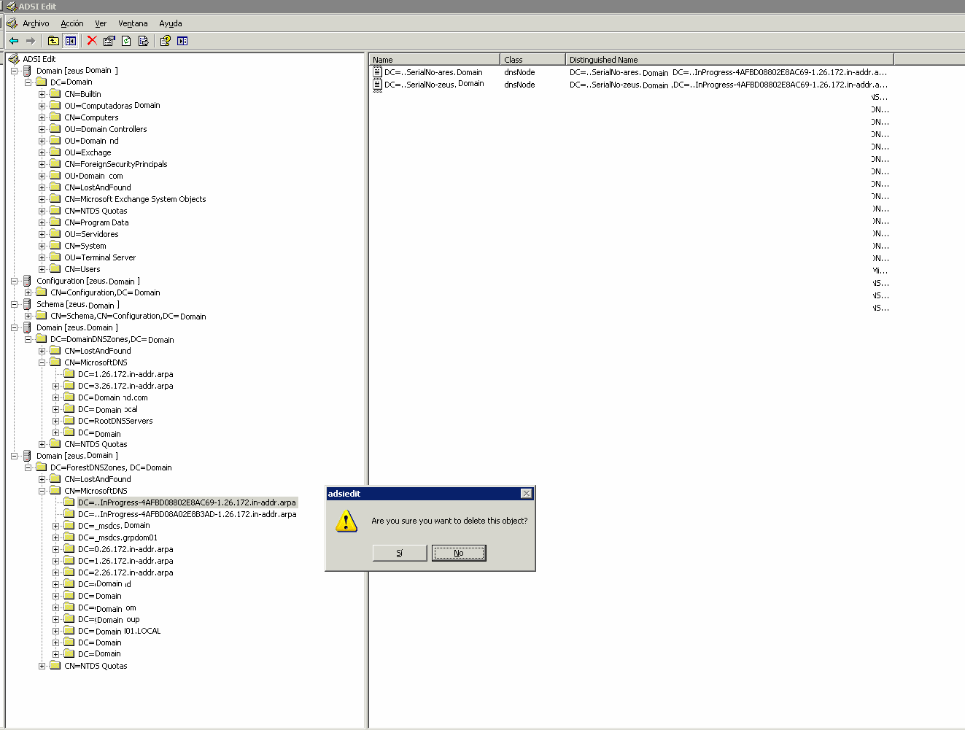Select CN=ForeignSecurityPrincipals in the tree

coord(116,164)
